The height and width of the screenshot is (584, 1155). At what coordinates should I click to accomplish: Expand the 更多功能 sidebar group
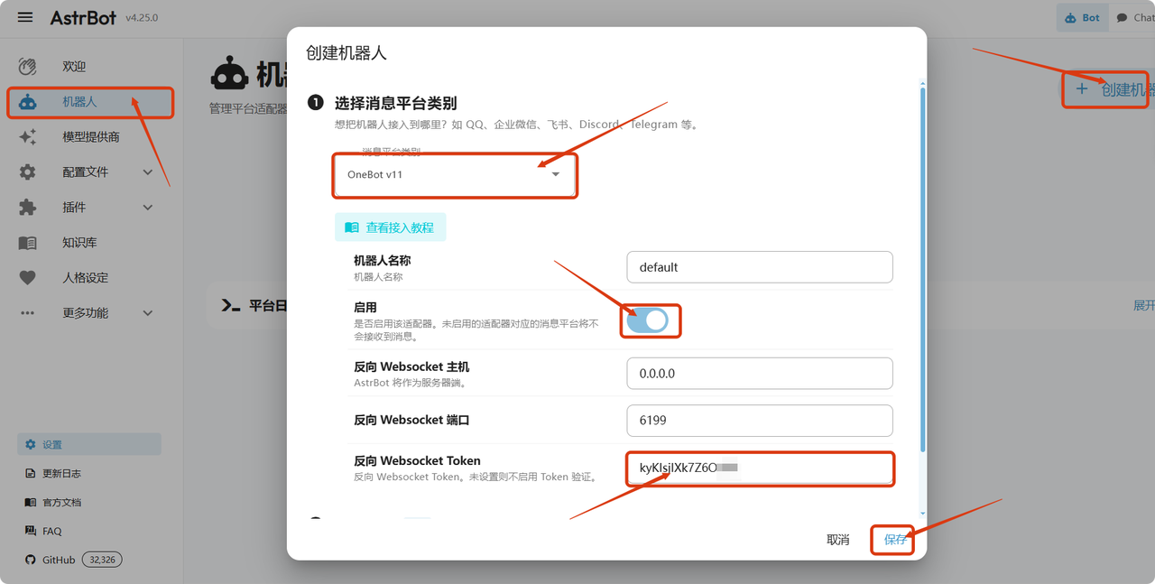(x=148, y=313)
